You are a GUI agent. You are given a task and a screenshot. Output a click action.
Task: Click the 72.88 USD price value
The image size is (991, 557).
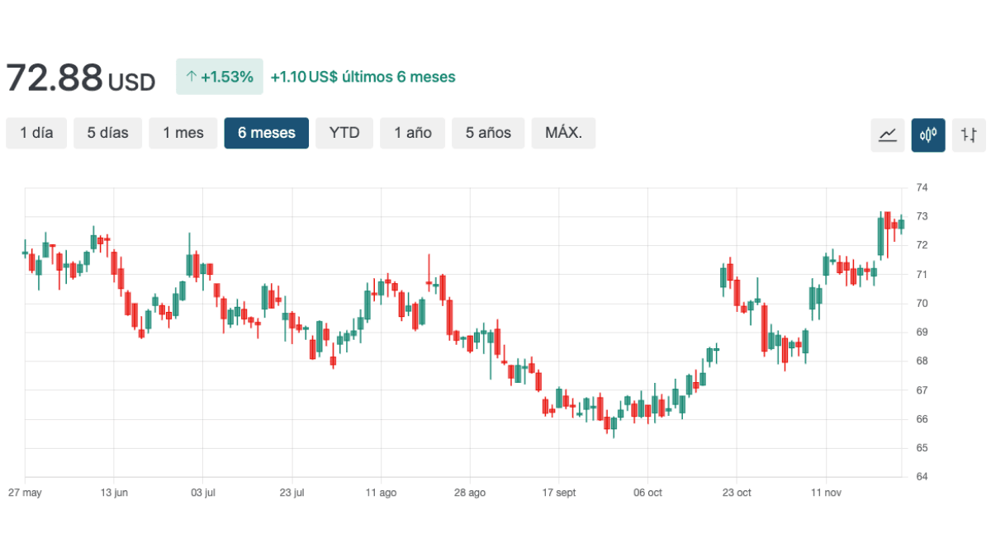coord(80,78)
